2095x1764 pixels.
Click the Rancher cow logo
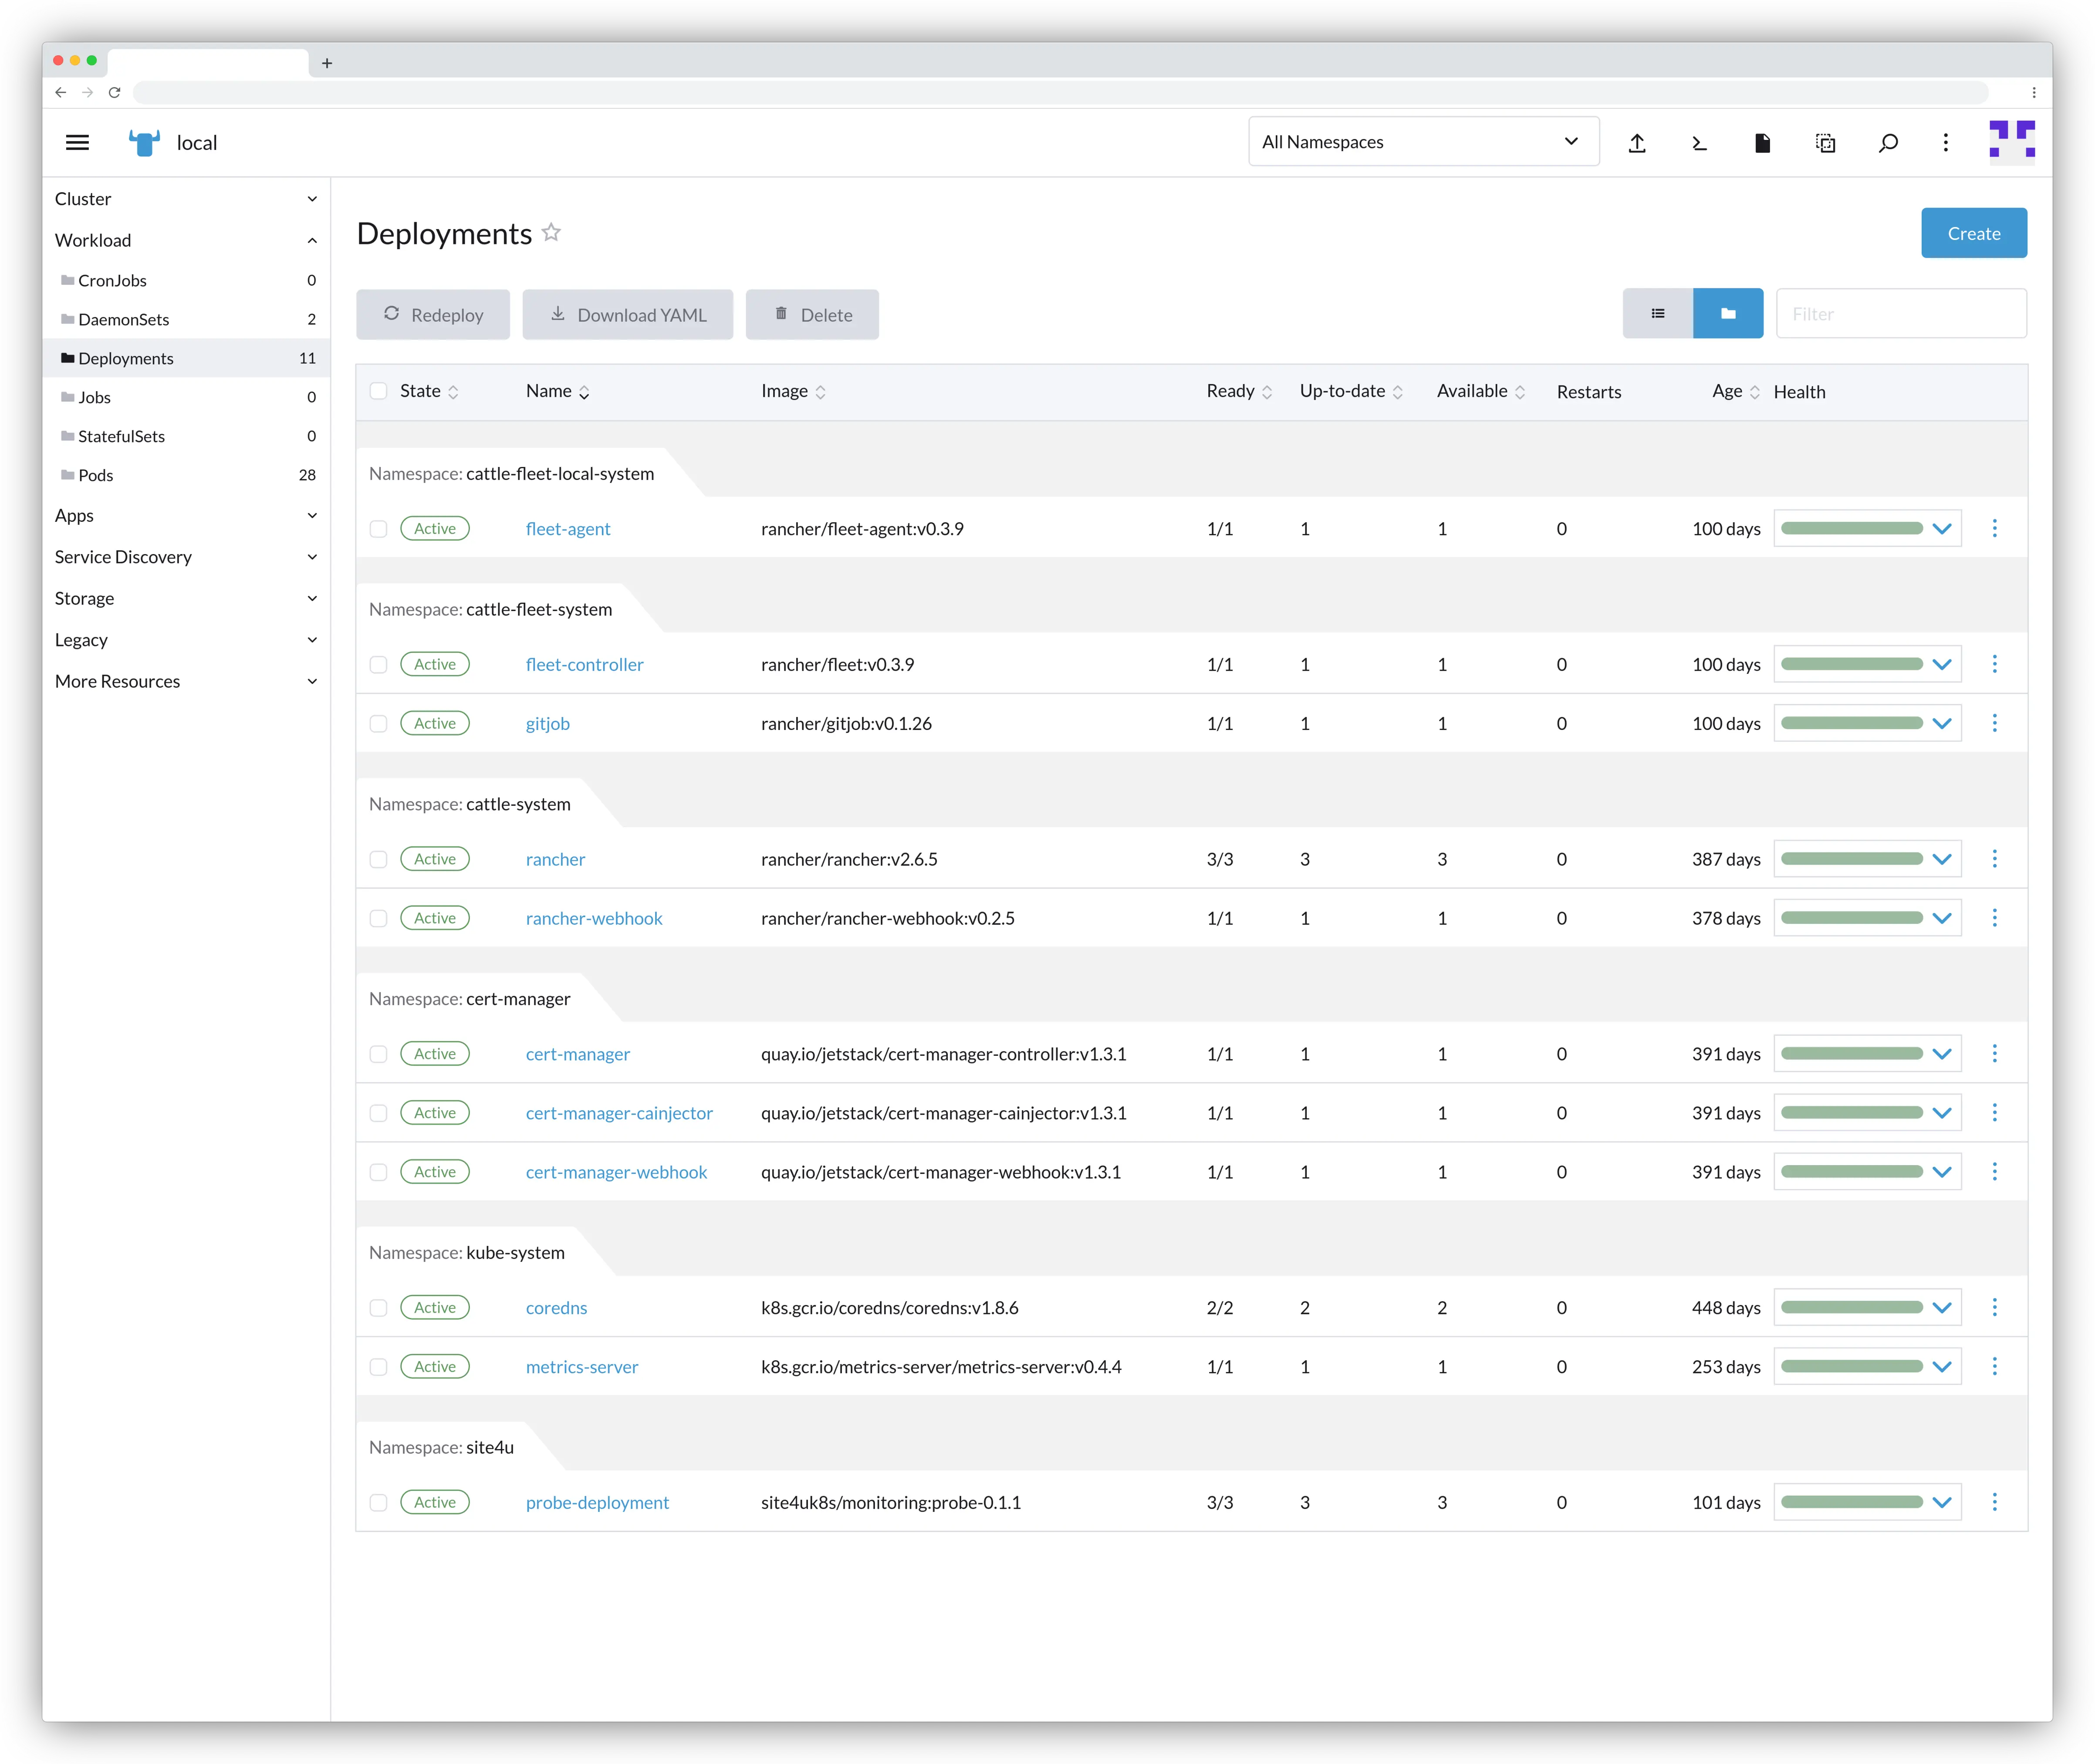click(144, 142)
